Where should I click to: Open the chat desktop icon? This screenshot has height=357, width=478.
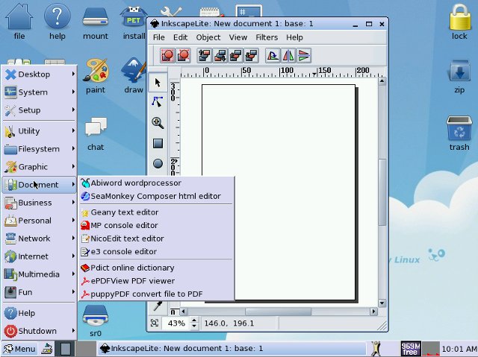tap(96, 134)
